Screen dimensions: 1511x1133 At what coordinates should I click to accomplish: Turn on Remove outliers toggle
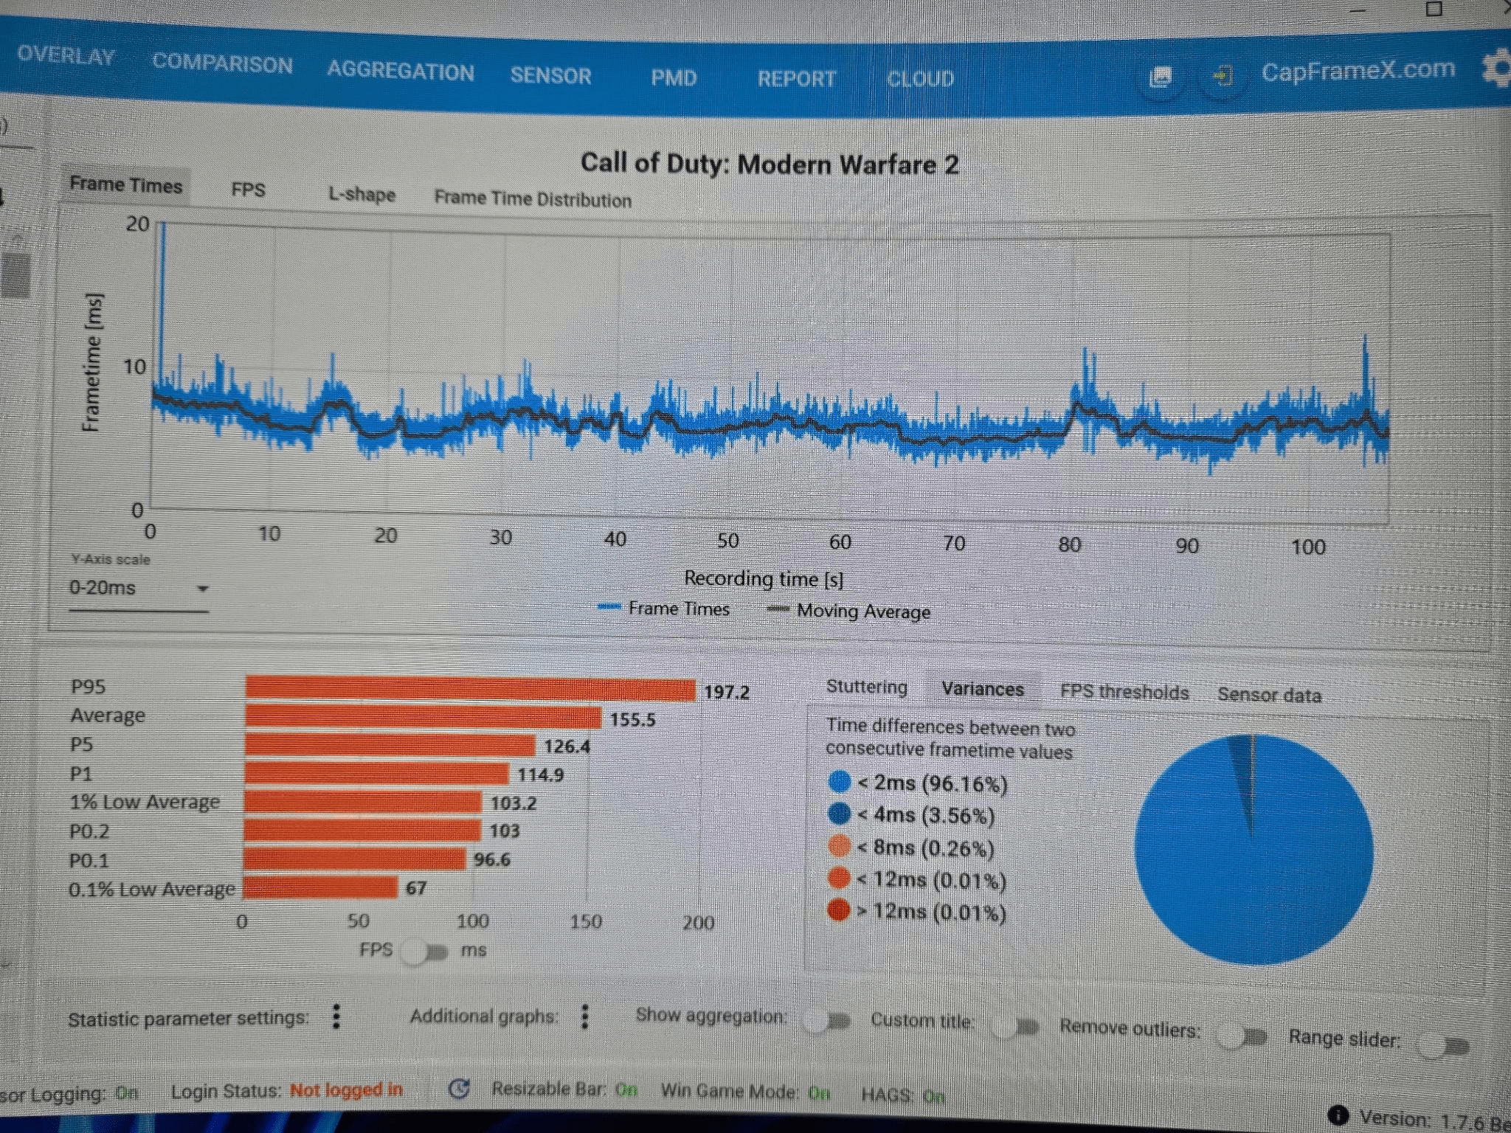pos(1243,1036)
